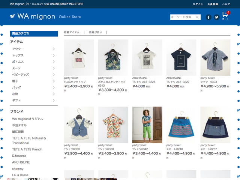Open 鯖江眼鏡 brand

(18, 132)
